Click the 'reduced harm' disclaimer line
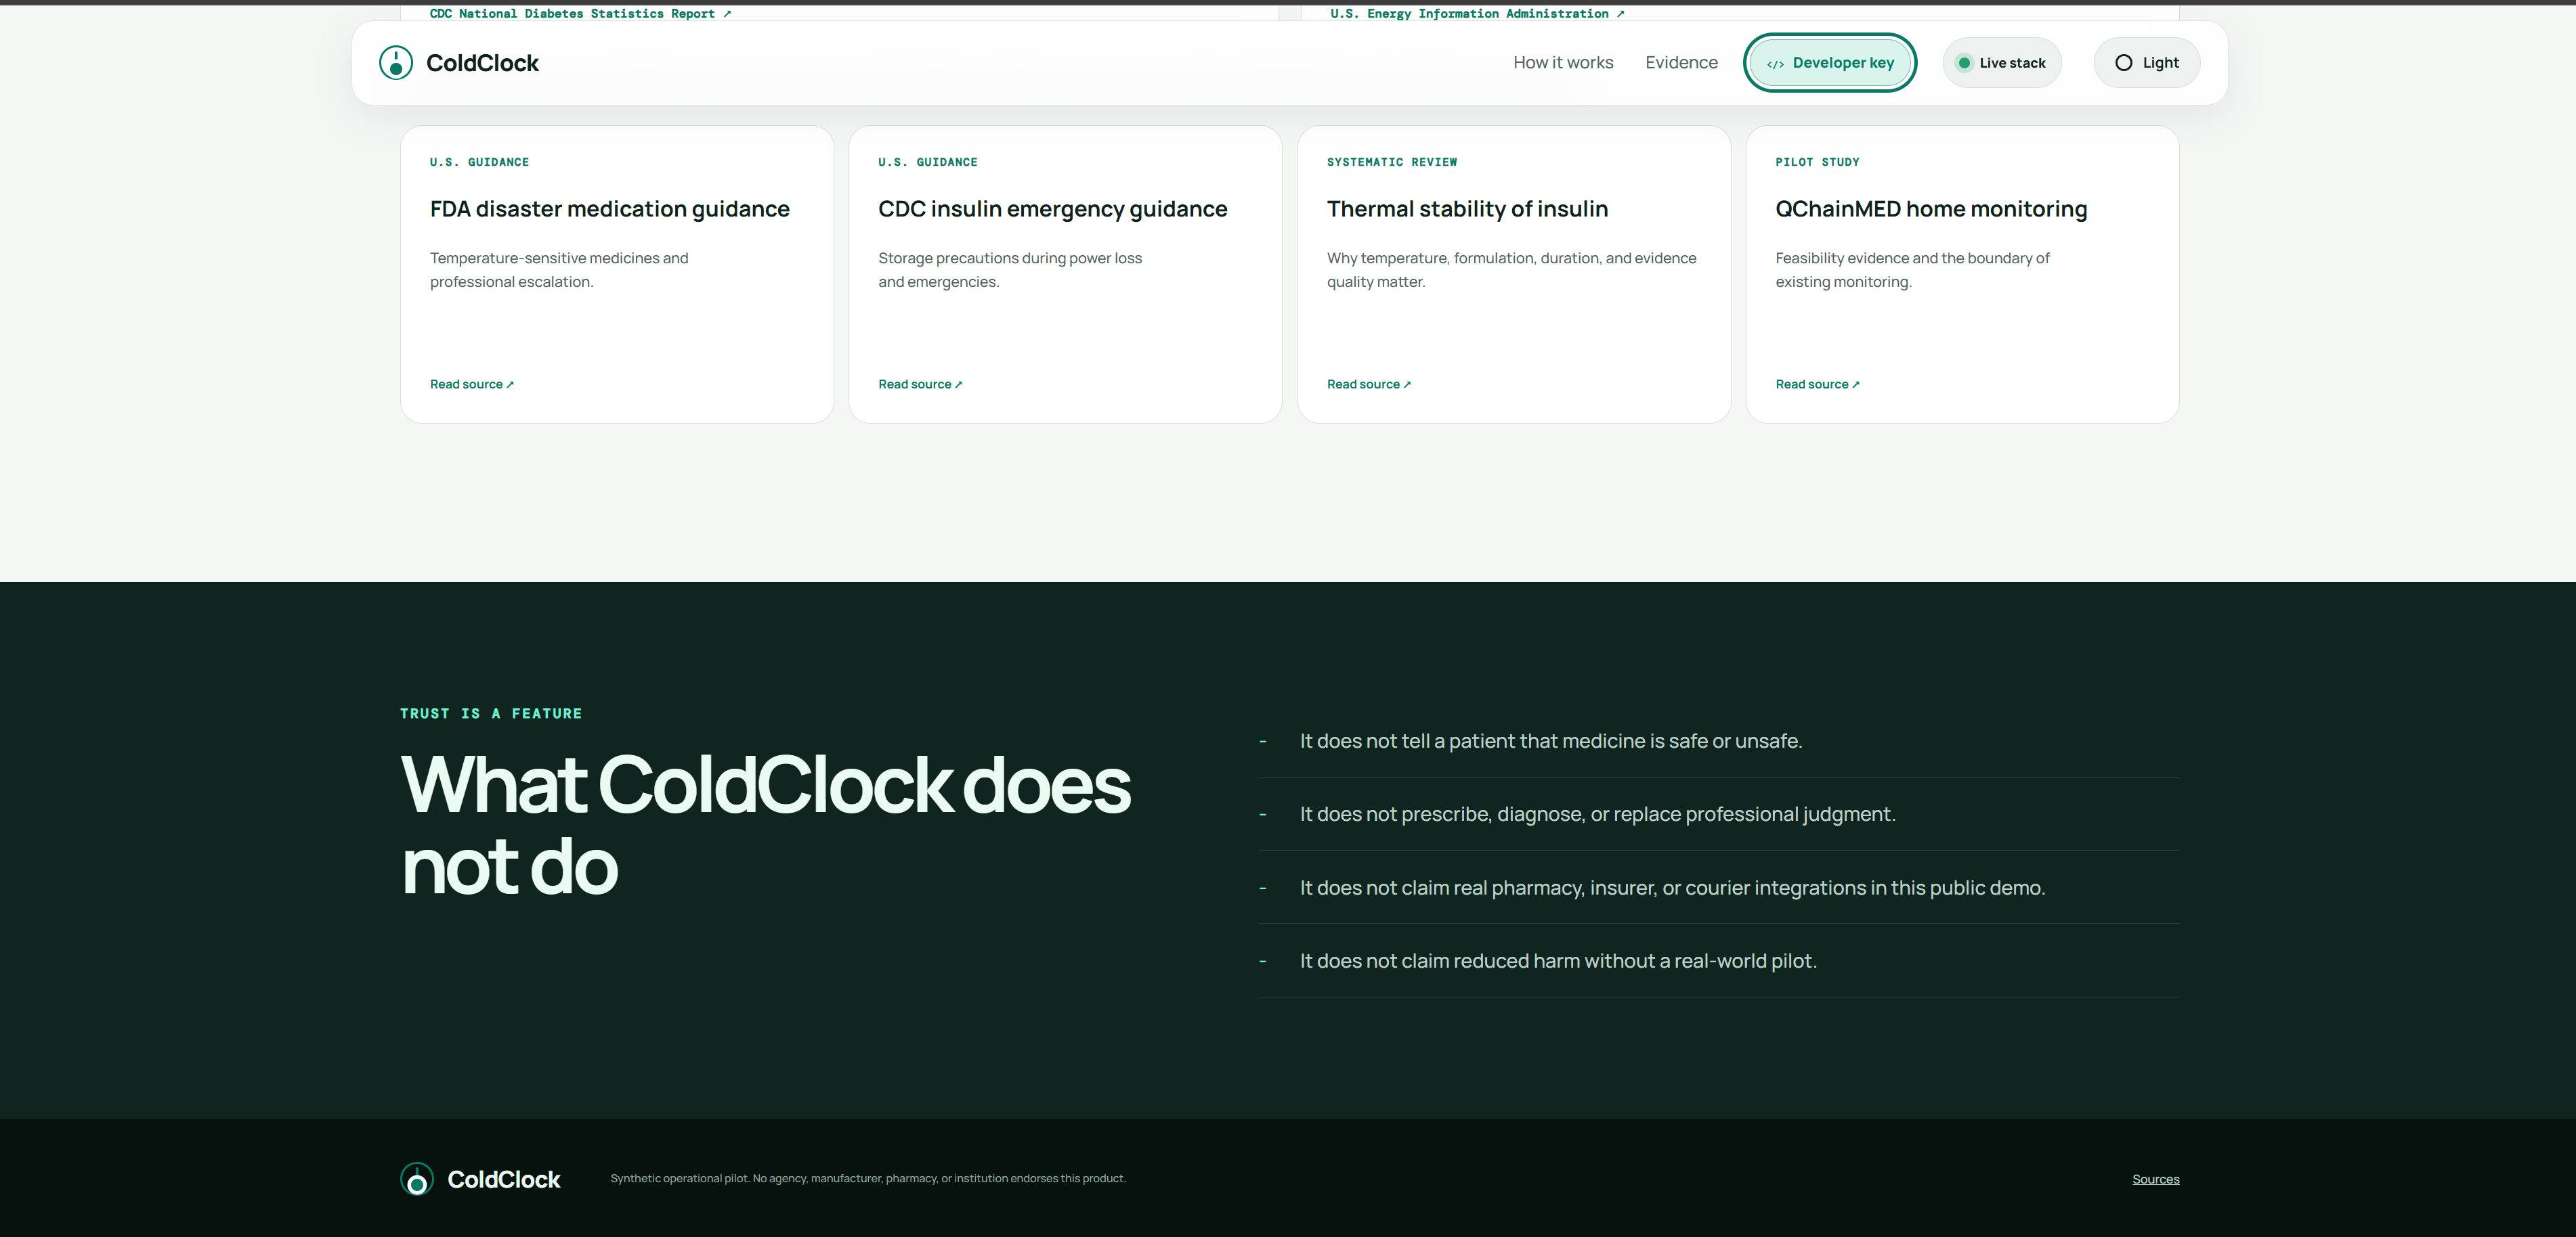Screen dimensions: 2576x1237 (x=1558, y=960)
